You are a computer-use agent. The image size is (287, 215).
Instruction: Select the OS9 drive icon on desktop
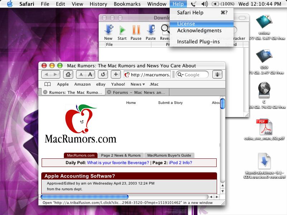[x=264, y=56]
